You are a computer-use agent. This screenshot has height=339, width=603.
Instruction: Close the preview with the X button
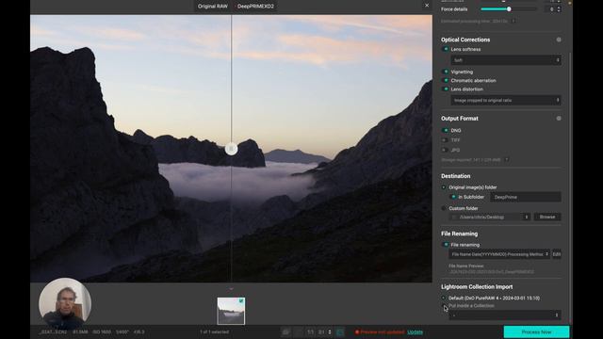(427, 6)
